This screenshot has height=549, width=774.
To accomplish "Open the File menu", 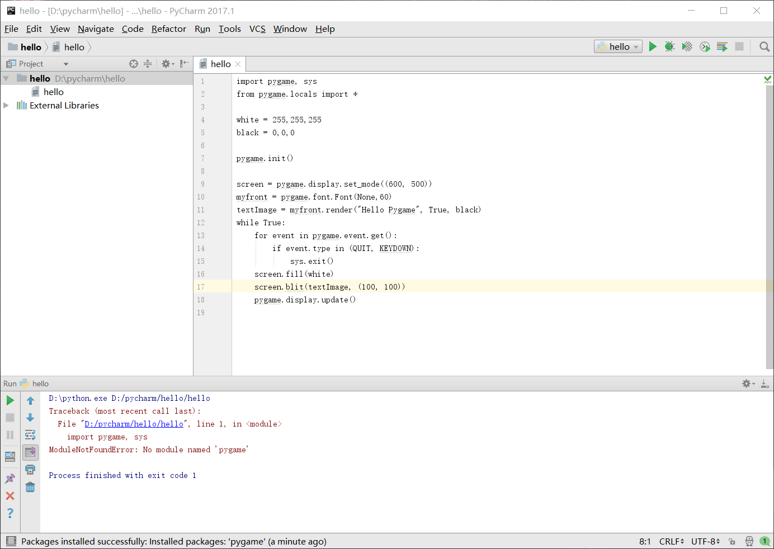I will click(11, 29).
